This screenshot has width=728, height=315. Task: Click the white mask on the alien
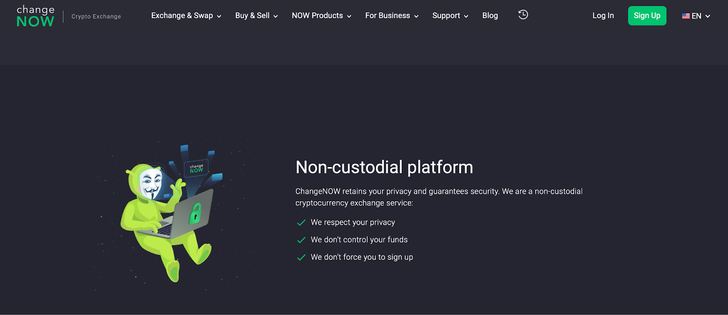151,183
